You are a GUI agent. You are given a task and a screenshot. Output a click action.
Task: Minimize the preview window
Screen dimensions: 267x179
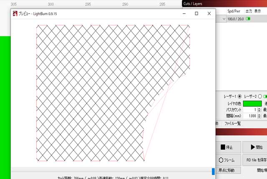point(184,13)
